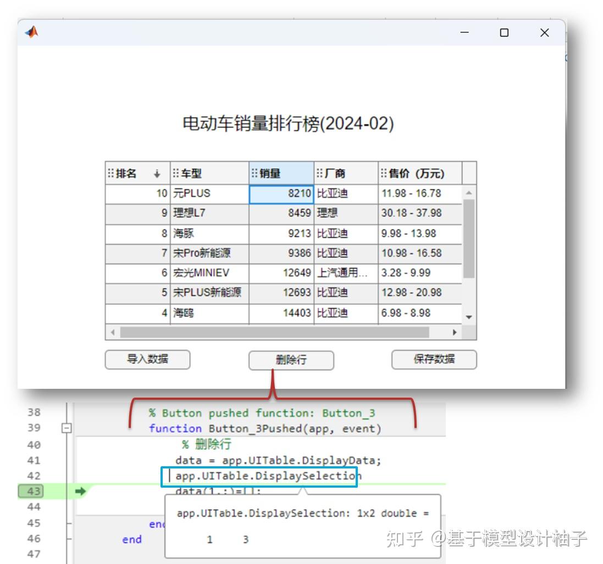Click the table's horizontal scrollbar thumb

[x=275, y=332]
